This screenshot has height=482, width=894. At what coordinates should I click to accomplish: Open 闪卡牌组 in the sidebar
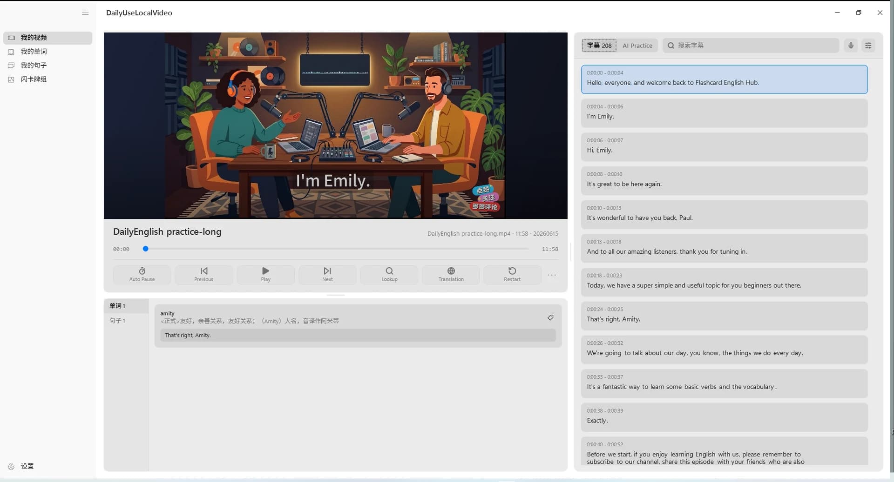pos(47,79)
